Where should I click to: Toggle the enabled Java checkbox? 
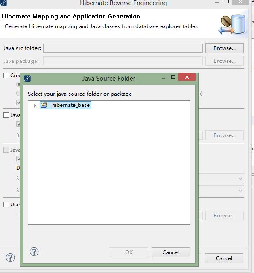[6, 115]
